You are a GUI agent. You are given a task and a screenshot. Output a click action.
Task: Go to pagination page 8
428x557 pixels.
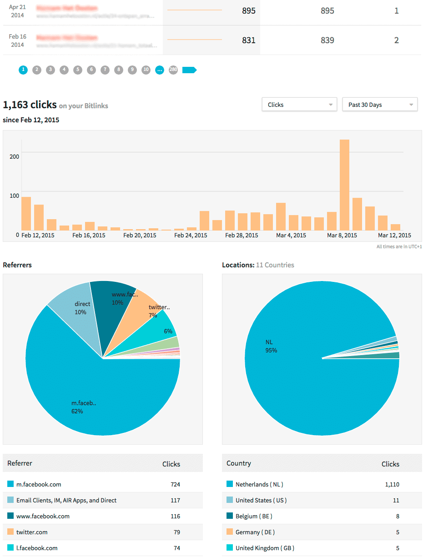pos(118,70)
